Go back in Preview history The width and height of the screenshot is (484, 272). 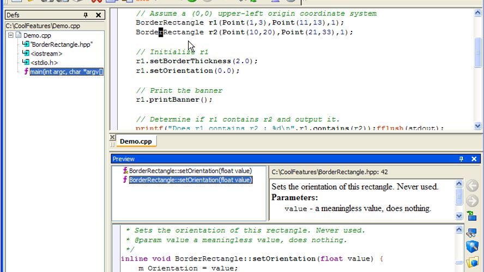[472, 186]
